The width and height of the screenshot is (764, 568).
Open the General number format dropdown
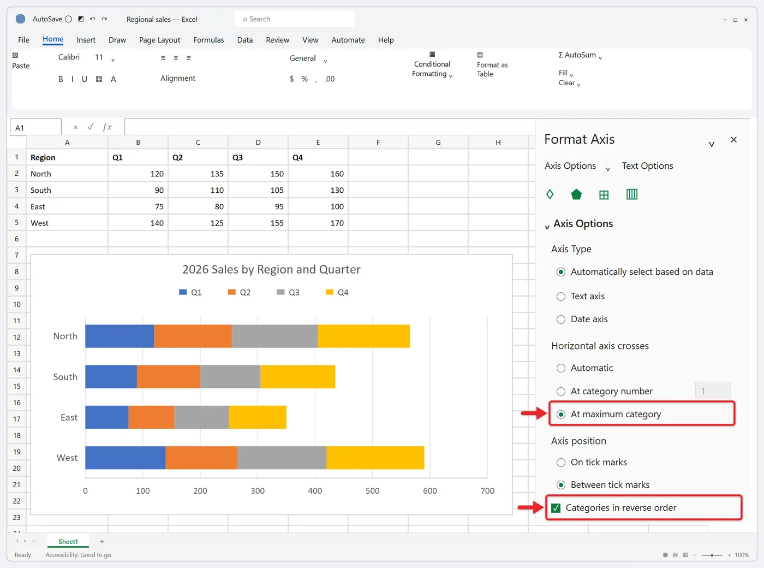[x=325, y=61]
